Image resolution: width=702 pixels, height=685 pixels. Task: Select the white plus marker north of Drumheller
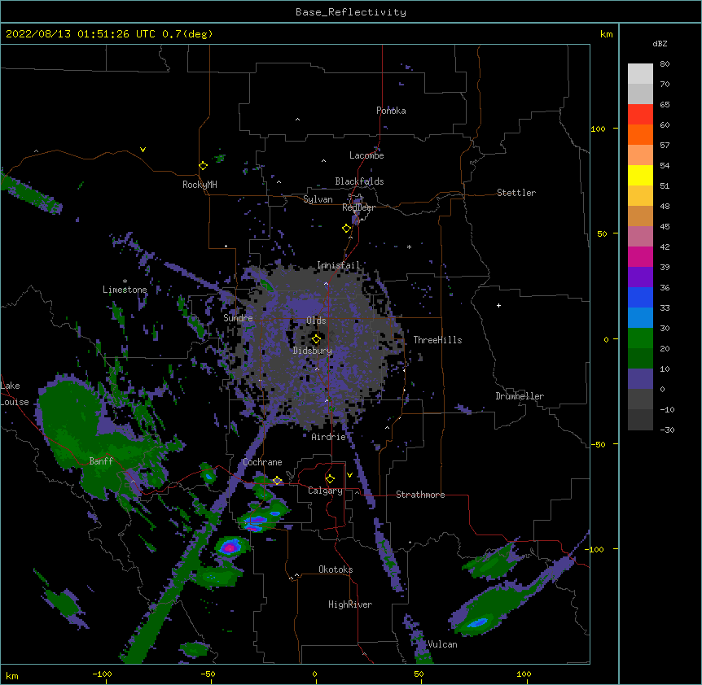point(498,305)
